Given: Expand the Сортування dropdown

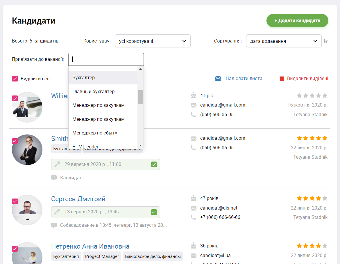Looking at the screenshot, I should pyautogui.click(x=283, y=41).
